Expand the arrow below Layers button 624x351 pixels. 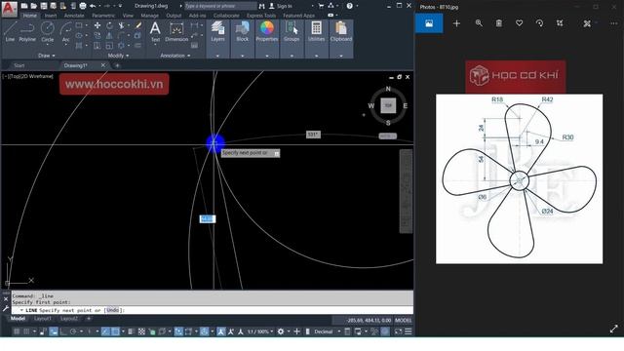coord(217,56)
